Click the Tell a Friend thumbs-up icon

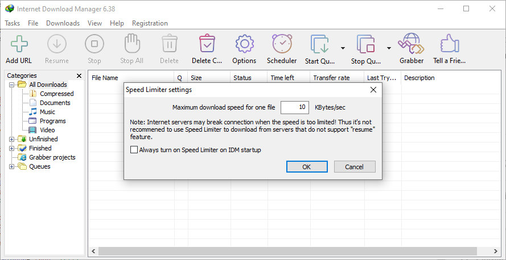point(450,44)
